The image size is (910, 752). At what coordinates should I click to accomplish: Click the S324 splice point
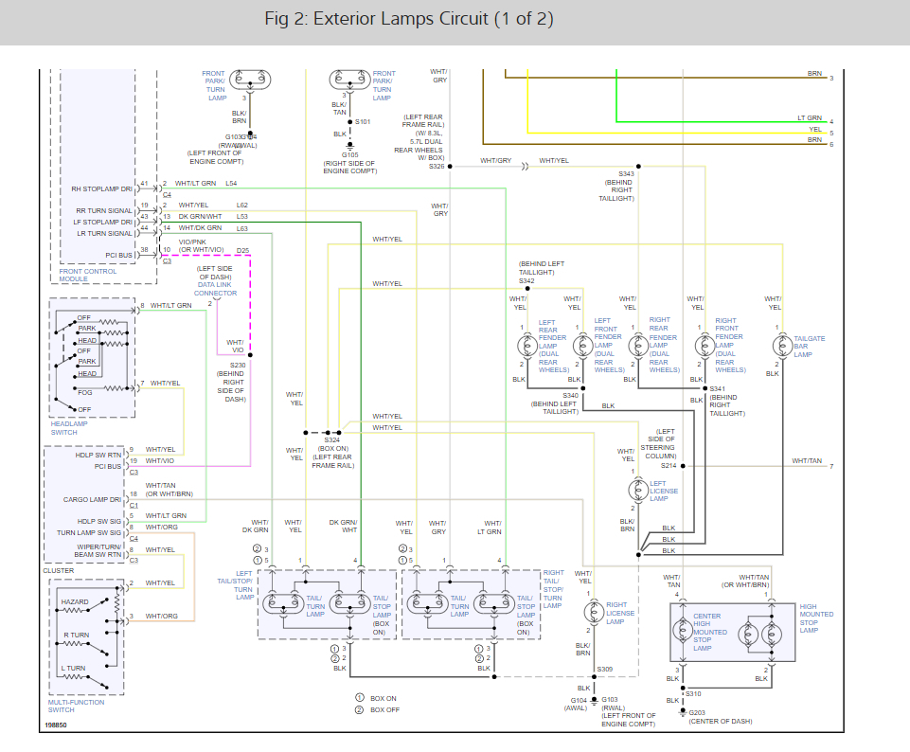330,432
